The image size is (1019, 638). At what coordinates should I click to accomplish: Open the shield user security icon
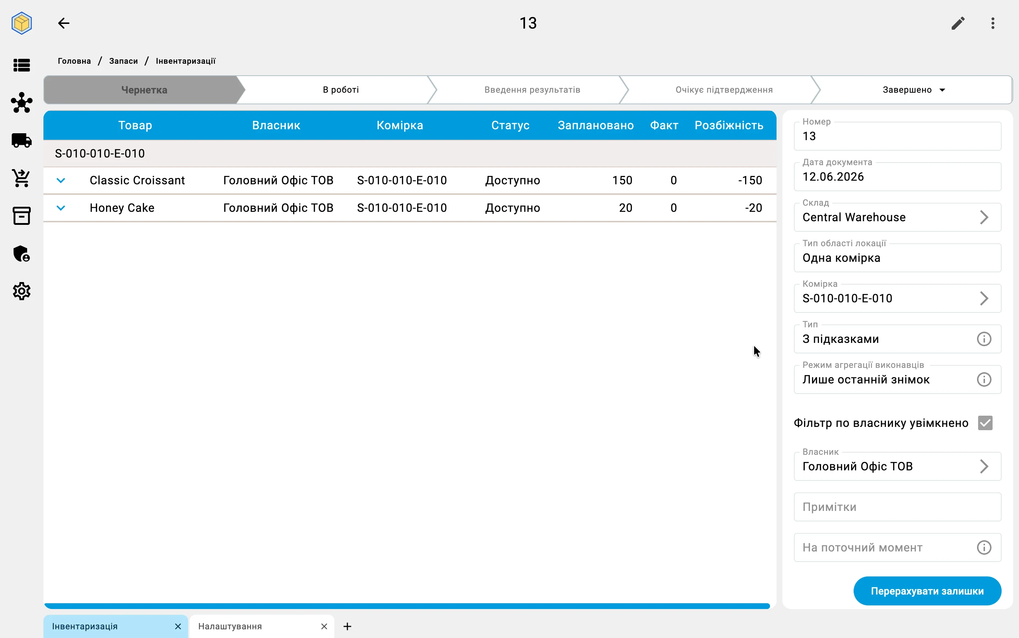21,253
